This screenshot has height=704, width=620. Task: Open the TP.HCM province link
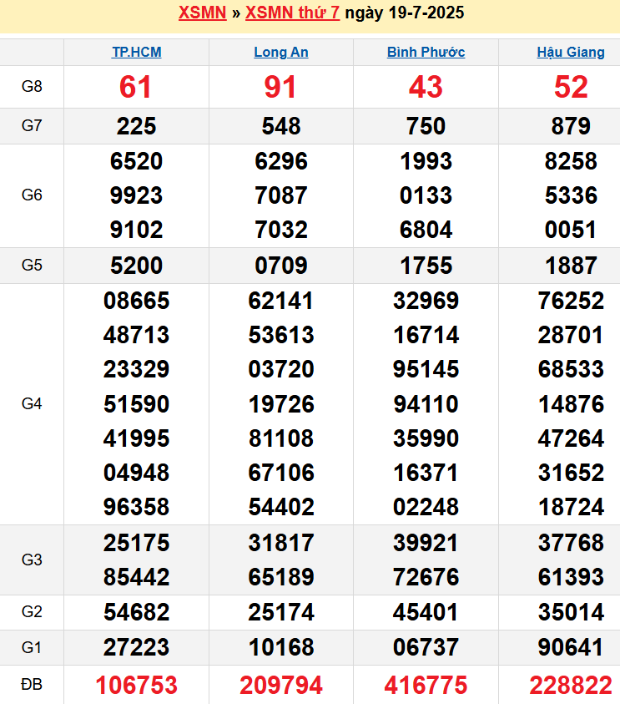click(136, 52)
